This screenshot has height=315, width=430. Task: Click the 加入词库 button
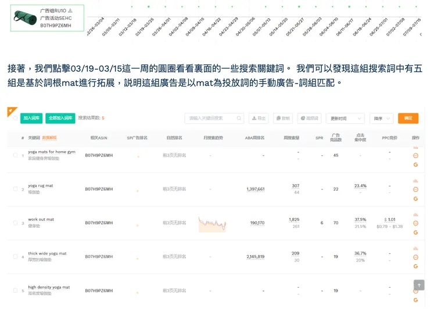coord(31,118)
